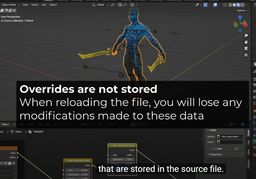The height and width of the screenshot is (179, 256).
Task: Click the copy image datablock icon
Action: click(6, 163)
